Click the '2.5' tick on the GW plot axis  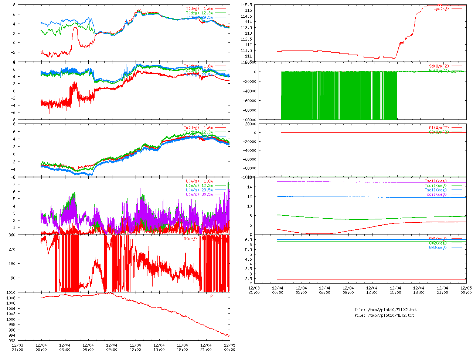248,279
